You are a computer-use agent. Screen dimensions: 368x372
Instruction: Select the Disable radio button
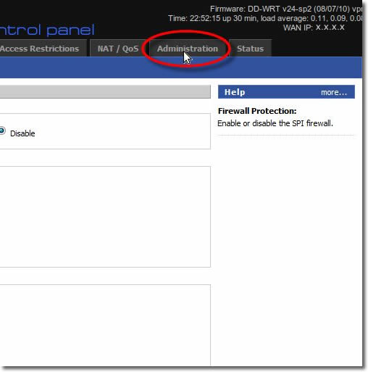point(2,131)
